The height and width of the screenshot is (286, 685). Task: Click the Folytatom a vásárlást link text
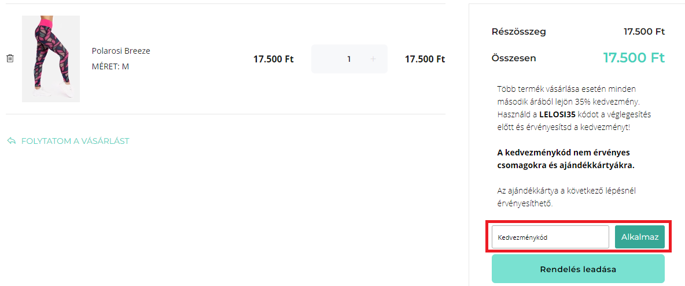pos(75,141)
